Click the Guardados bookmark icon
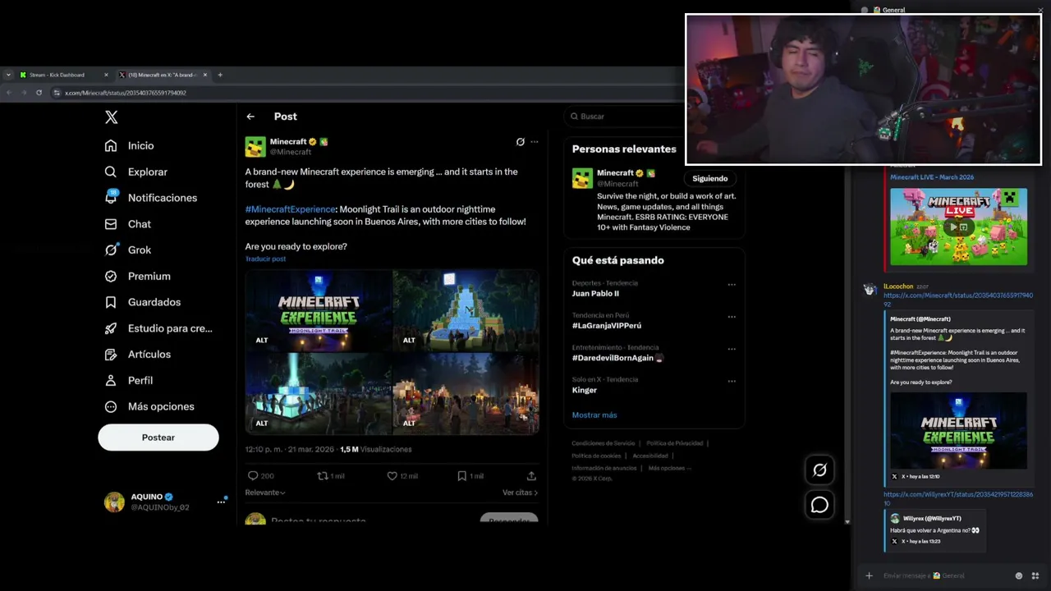Viewport: 1051px width, 591px height. pyautogui.click(x=111, y=302)
